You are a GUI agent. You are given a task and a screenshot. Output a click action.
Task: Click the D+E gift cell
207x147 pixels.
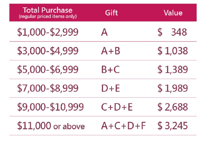pyautogui.click(x=110, y=88)
